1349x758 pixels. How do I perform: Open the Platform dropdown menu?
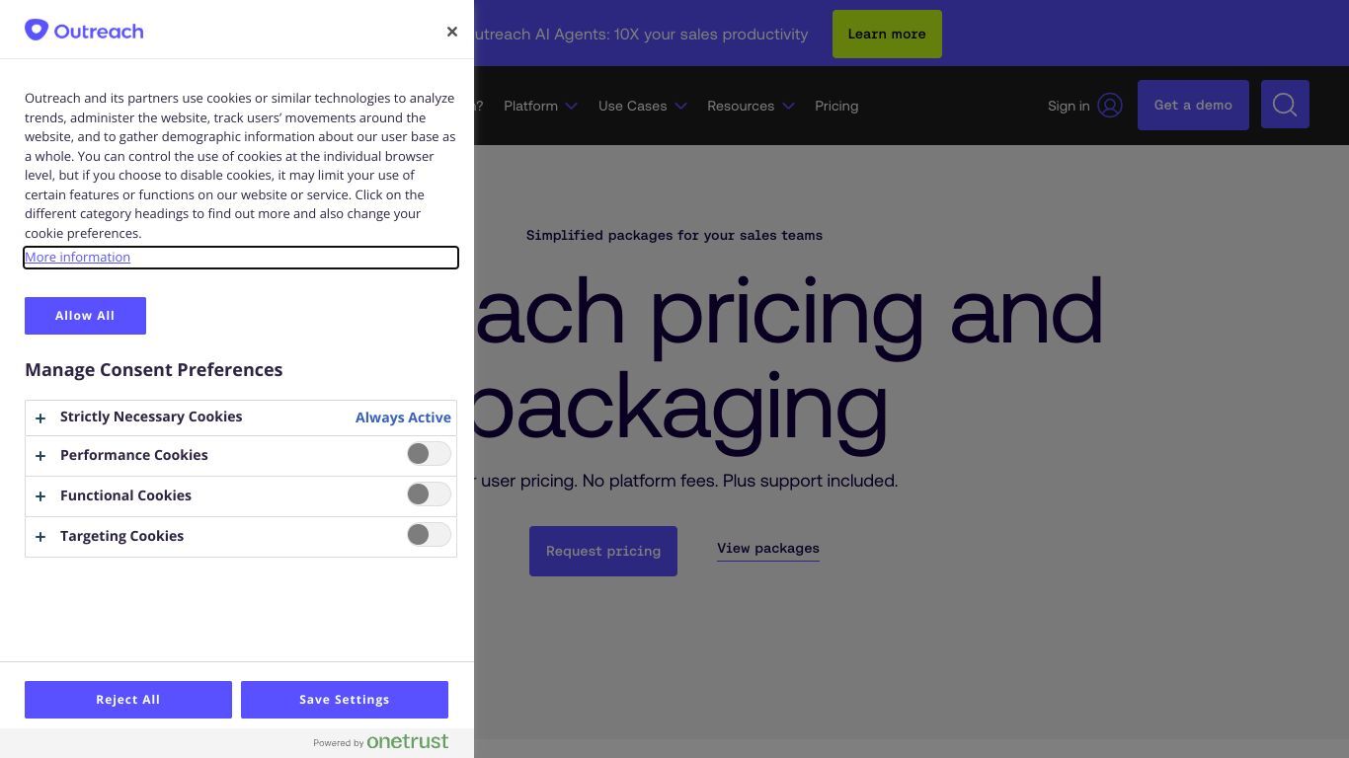click(x=540, y=106)
